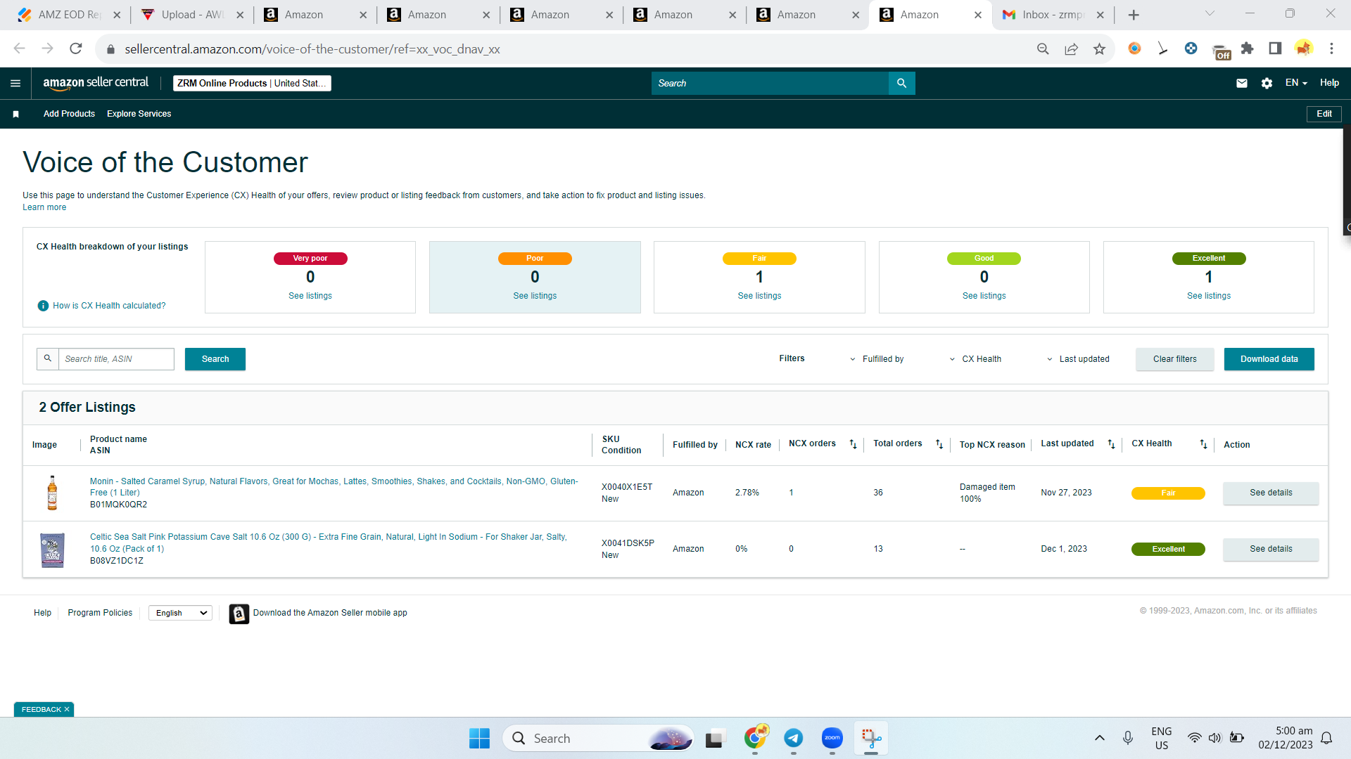Sort by NCX orders arrows
Screen dimensions: 1351x759
(853, 444)
